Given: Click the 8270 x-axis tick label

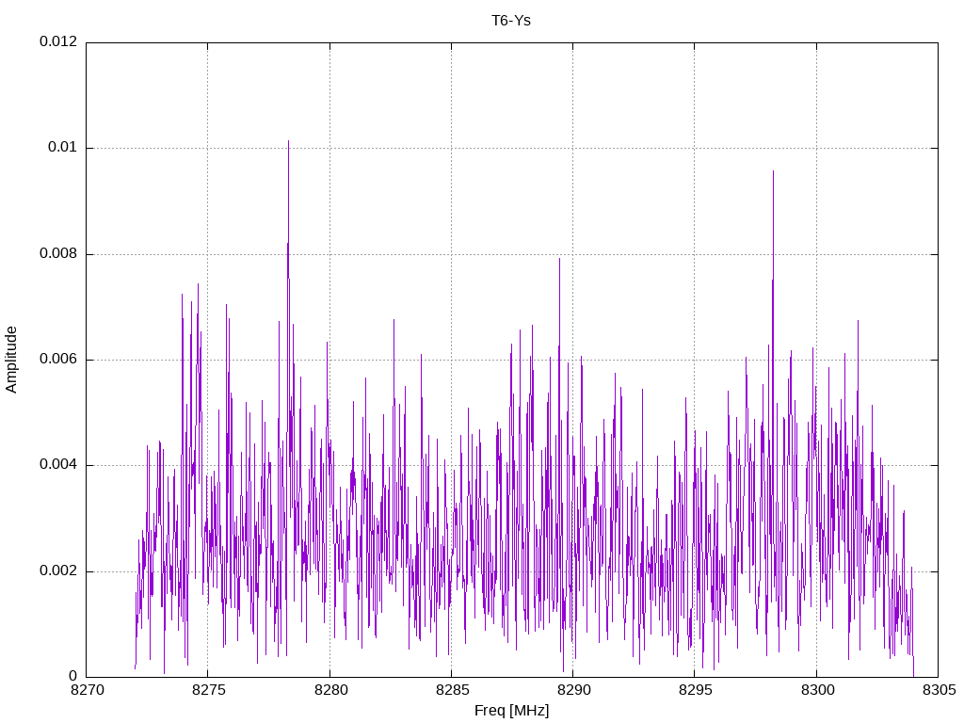Looking at the screenshot, I should (x=88, y=690).
